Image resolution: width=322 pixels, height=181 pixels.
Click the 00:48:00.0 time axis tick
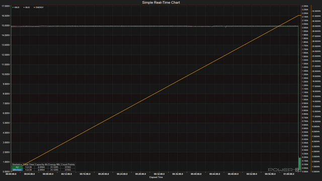tap(233, 174)
